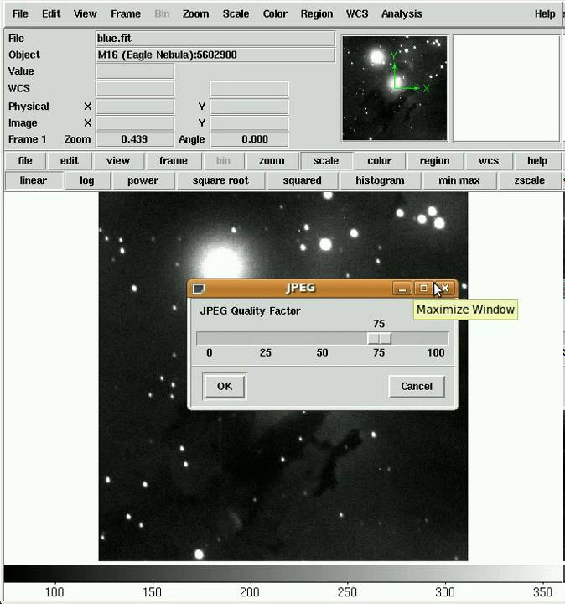Click the region button bar item
This screenshot has height=604, width=565.
pos(435,160)
